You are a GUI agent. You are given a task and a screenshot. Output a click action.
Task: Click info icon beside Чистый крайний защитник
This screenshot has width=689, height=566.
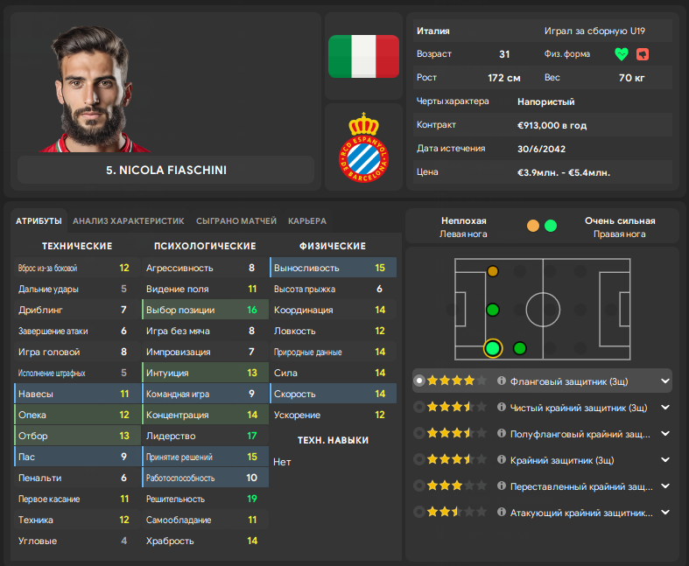click(x=502, y=407)
